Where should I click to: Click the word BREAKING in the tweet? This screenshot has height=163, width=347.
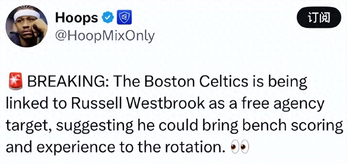[68, 81]
